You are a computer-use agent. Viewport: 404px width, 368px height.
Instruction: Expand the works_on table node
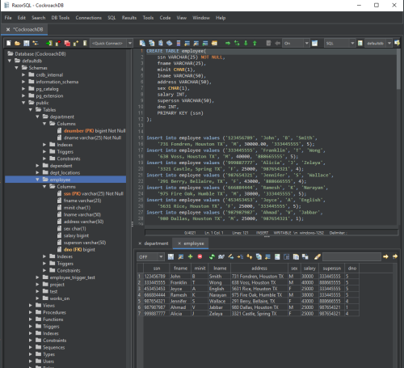click(37, 298)
